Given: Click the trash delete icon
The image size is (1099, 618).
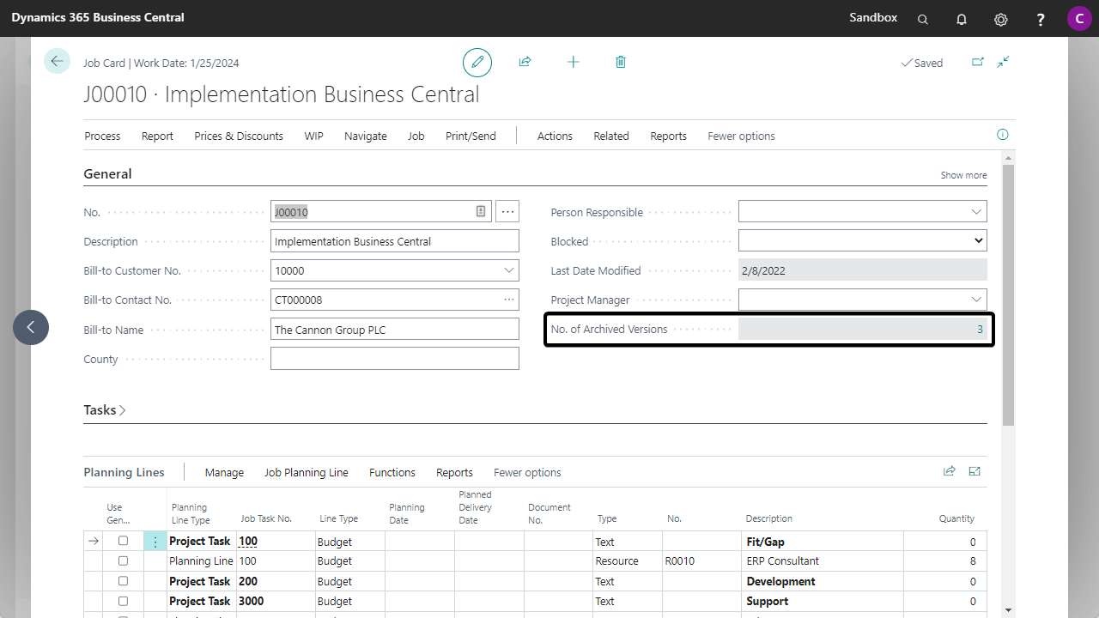Looking at the screenshot, I should (x=621, y=62).
